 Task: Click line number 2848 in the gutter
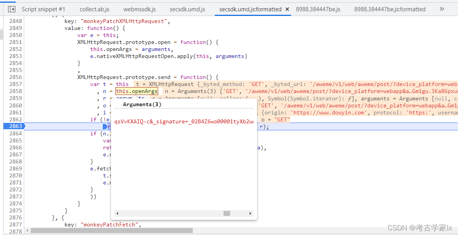(x=16, y=21)
